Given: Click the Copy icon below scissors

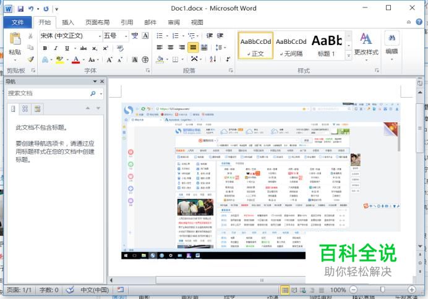Looking at the screenshot, I should [x=30, y=48].
